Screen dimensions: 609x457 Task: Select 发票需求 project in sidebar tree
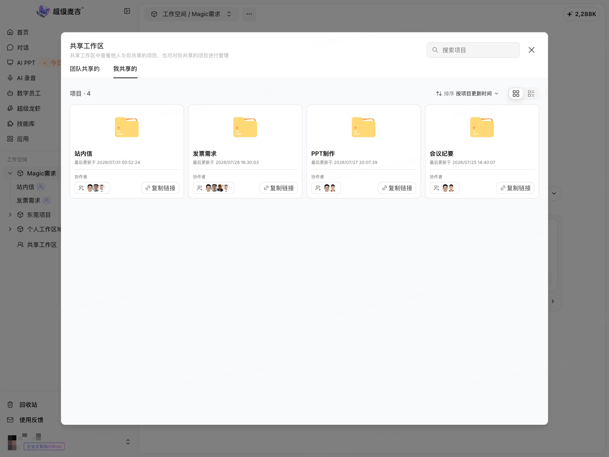point(28,200)
